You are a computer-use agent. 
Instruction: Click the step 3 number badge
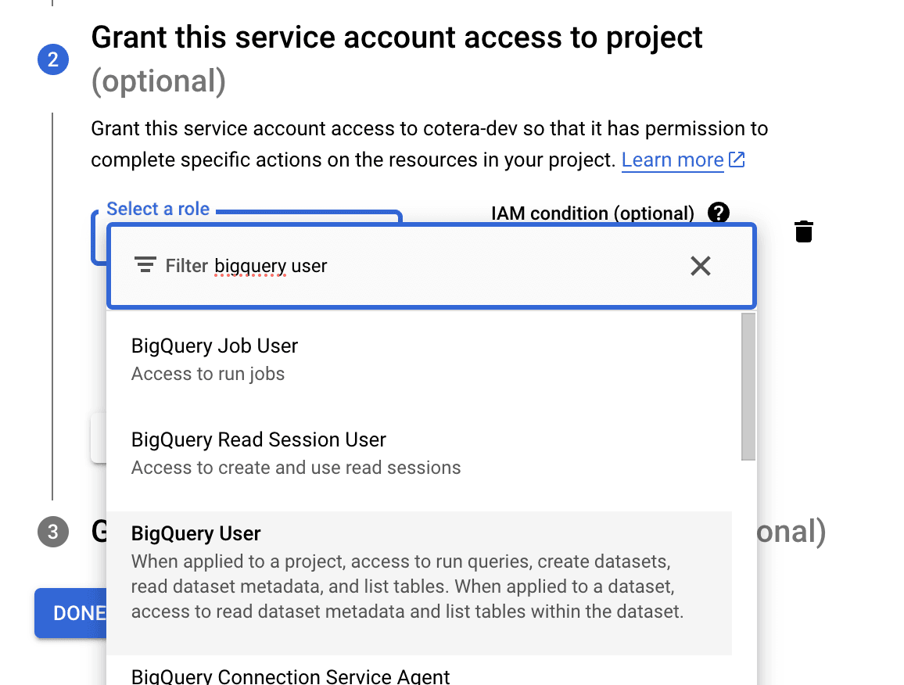click(53, 533)
